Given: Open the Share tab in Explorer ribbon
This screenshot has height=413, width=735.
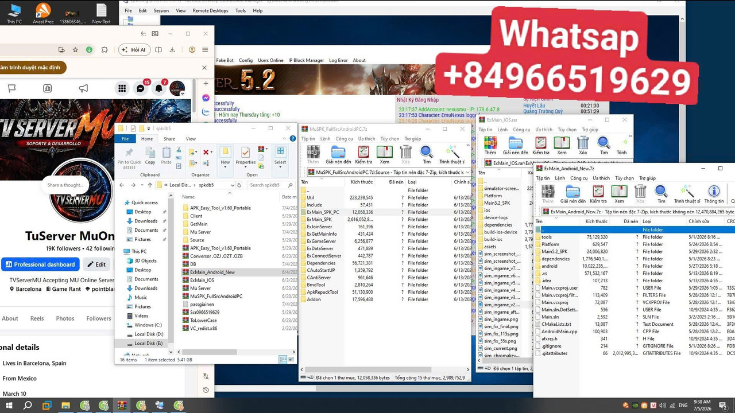Looking at the screenshot, I should [169, 139].
